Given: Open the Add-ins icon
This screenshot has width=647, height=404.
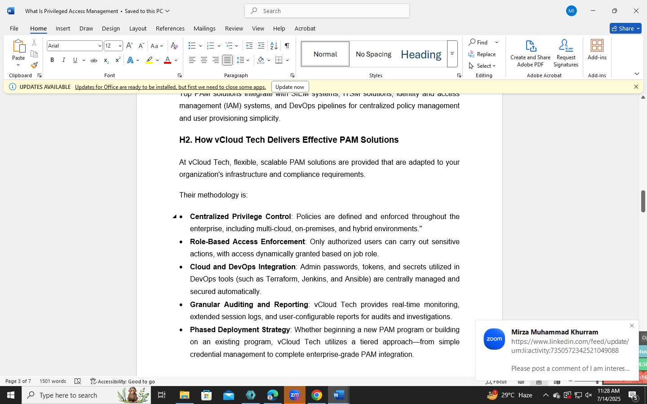Looking at the screenshot, I should pos(597,50).
